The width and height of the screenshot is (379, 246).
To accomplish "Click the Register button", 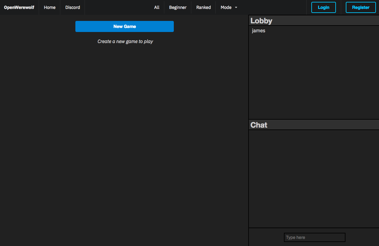I will pyautogui.click(x=361, y=7).
